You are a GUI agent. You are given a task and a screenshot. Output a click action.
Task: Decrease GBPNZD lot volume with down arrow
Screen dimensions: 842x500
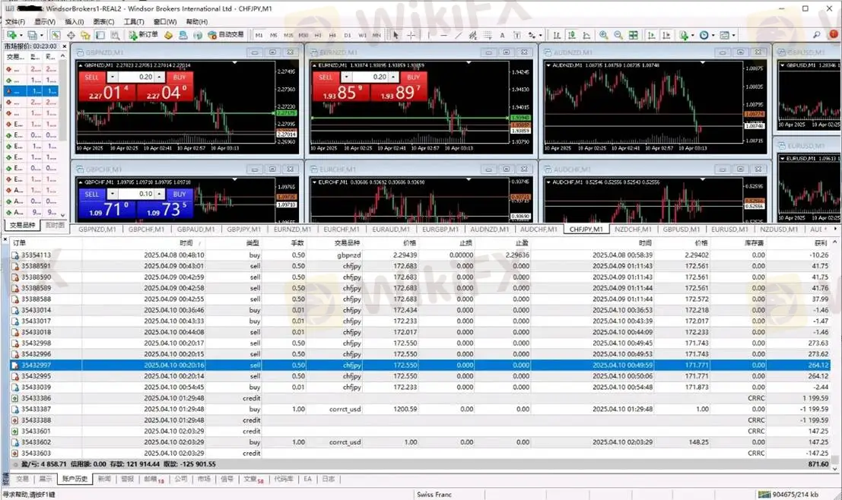coord(113,77)
